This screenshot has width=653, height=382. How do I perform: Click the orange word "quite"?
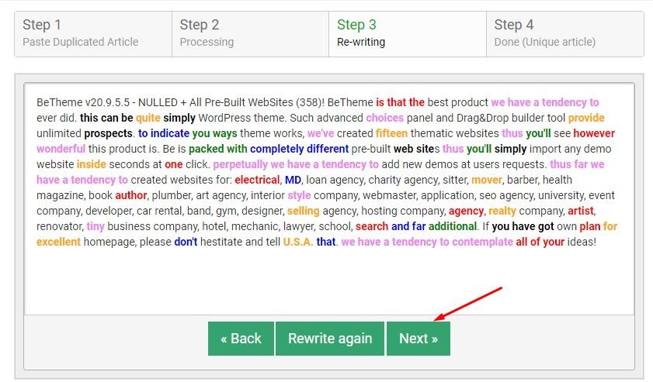[148, 118]
